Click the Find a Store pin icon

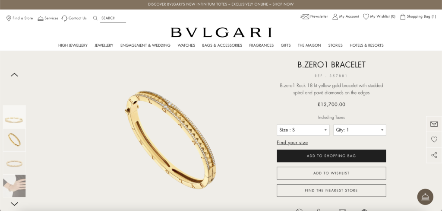(x=9, y=18)
